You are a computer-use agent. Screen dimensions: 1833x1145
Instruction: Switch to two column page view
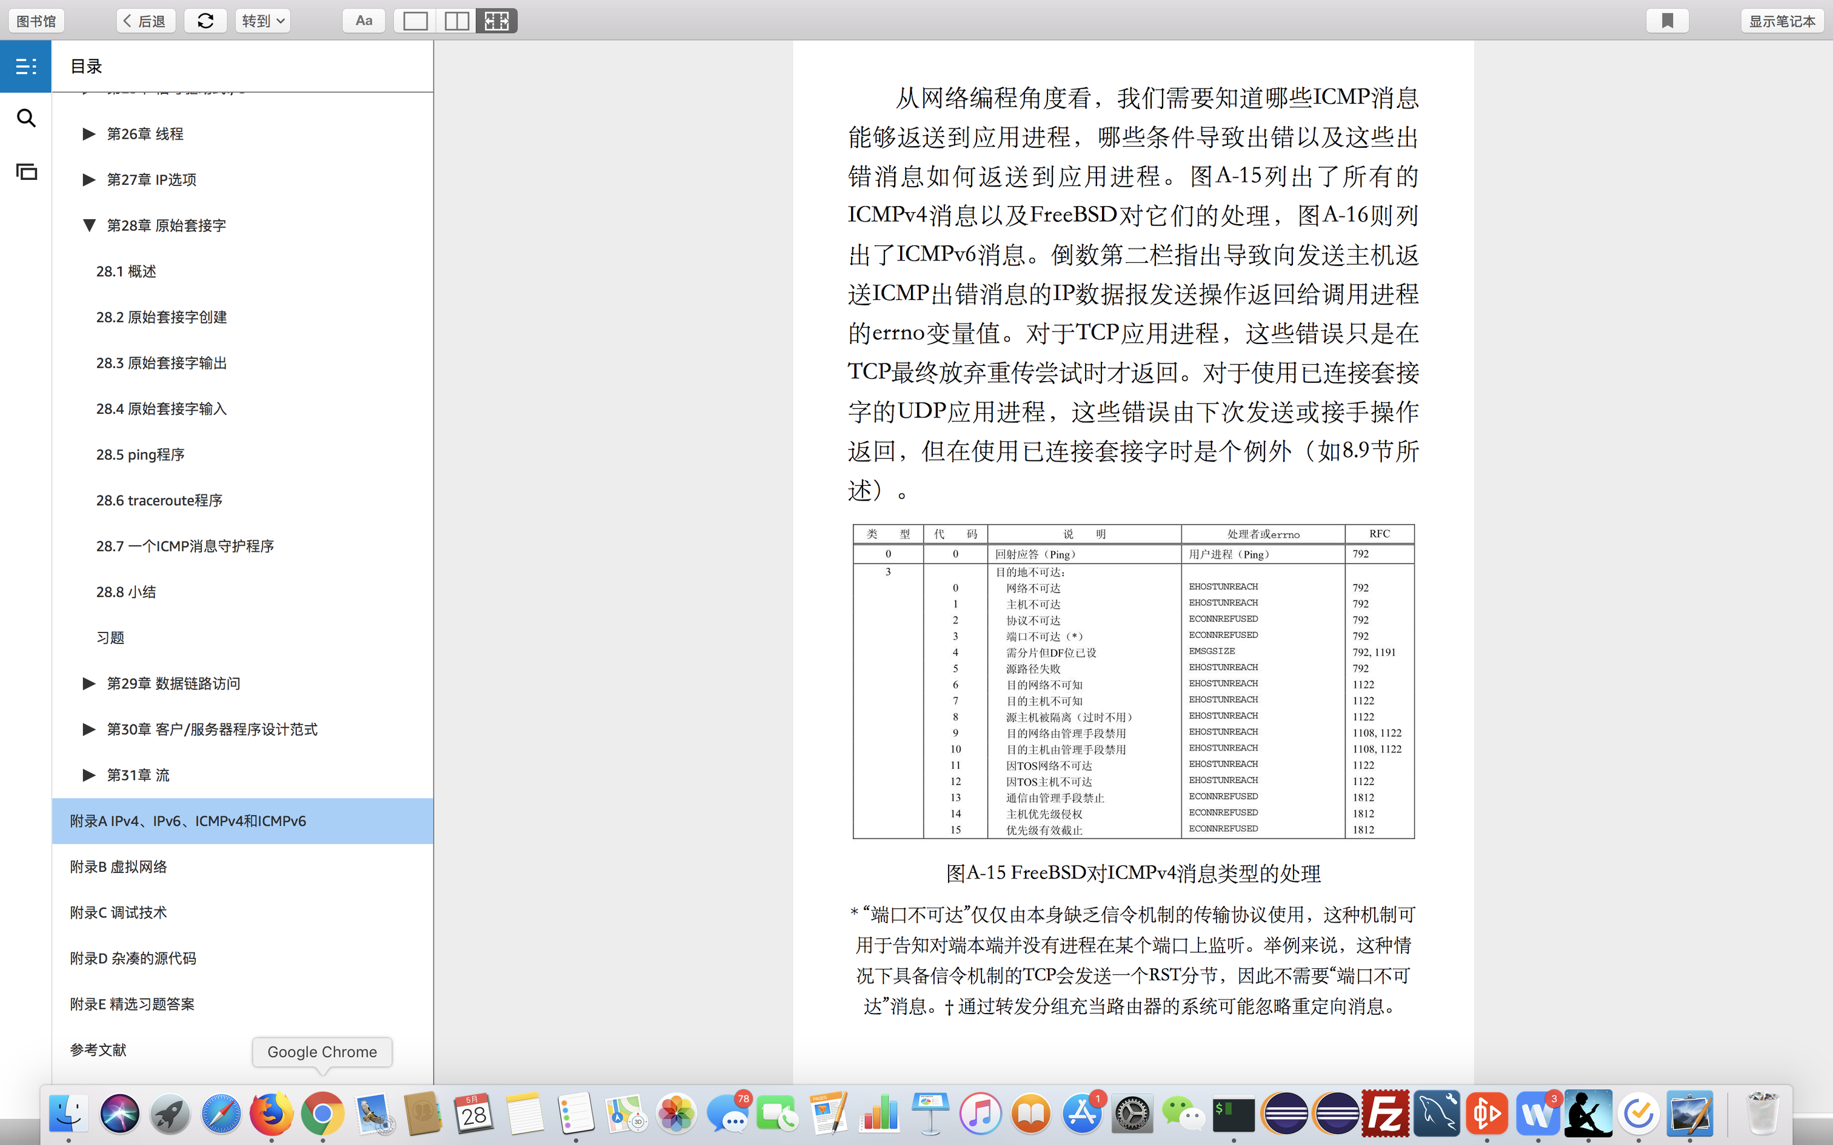pos(456,21)
